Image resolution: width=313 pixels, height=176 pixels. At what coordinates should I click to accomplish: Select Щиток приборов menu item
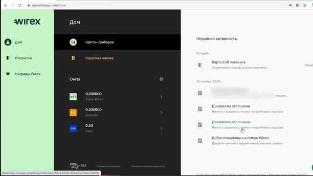coord(100,42)
